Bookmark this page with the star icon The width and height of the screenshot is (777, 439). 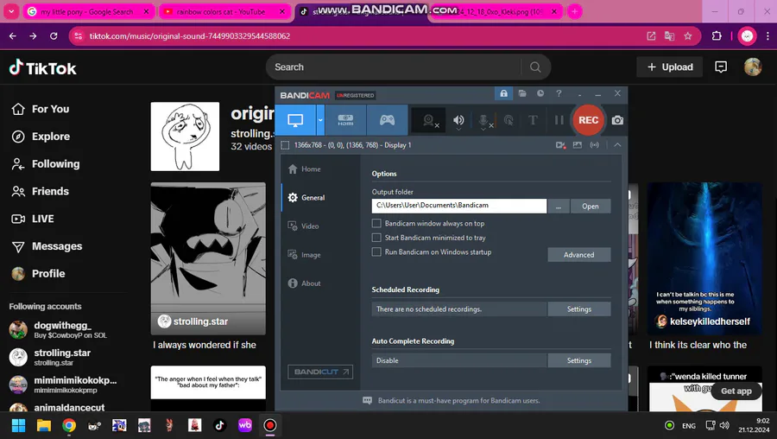[x=688, y=35]
